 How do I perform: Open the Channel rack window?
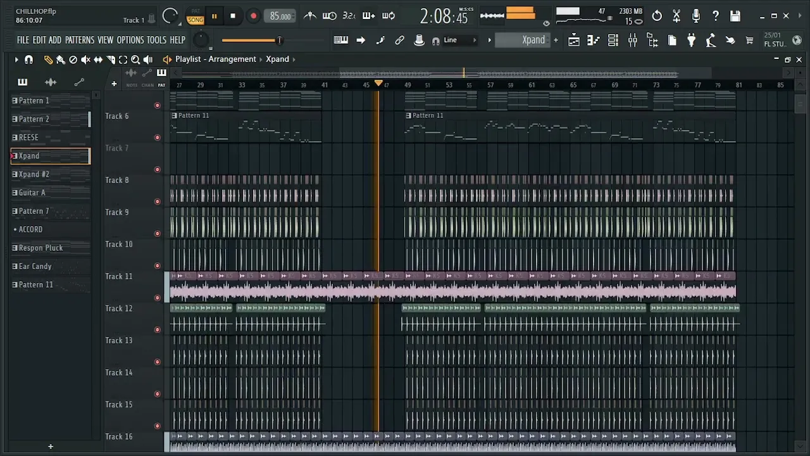[613, 41]
